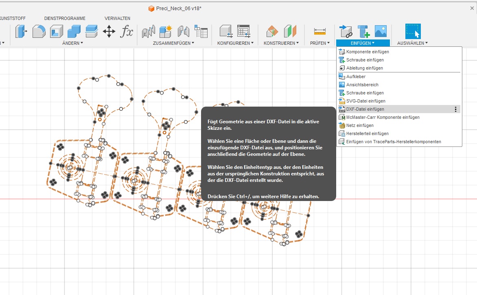Open the fx parameters dialog
Viewport: 477px width, 295px height.
[x=127, y=31]
